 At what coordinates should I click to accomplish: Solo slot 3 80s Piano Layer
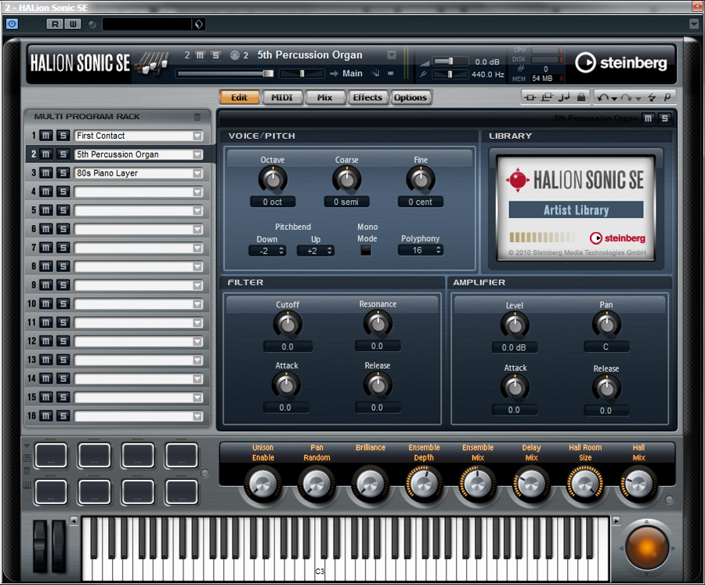pos(63,173)
